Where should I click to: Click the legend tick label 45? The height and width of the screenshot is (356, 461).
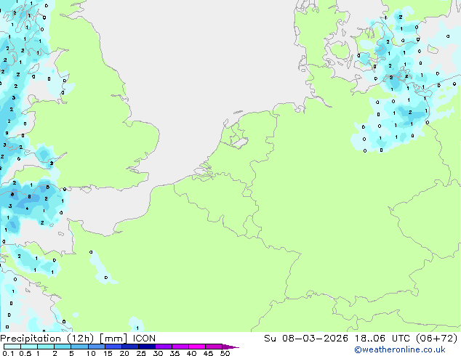[208, 353]
